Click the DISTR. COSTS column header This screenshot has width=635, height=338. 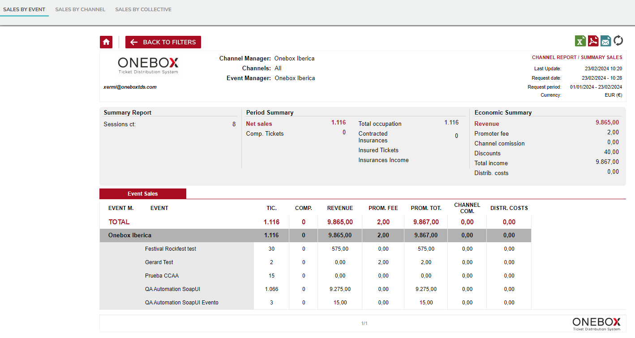click(x=509, y=208)
